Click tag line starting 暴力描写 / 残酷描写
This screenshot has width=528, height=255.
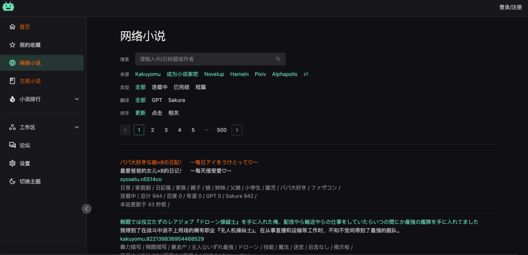[x=237, y=247]
